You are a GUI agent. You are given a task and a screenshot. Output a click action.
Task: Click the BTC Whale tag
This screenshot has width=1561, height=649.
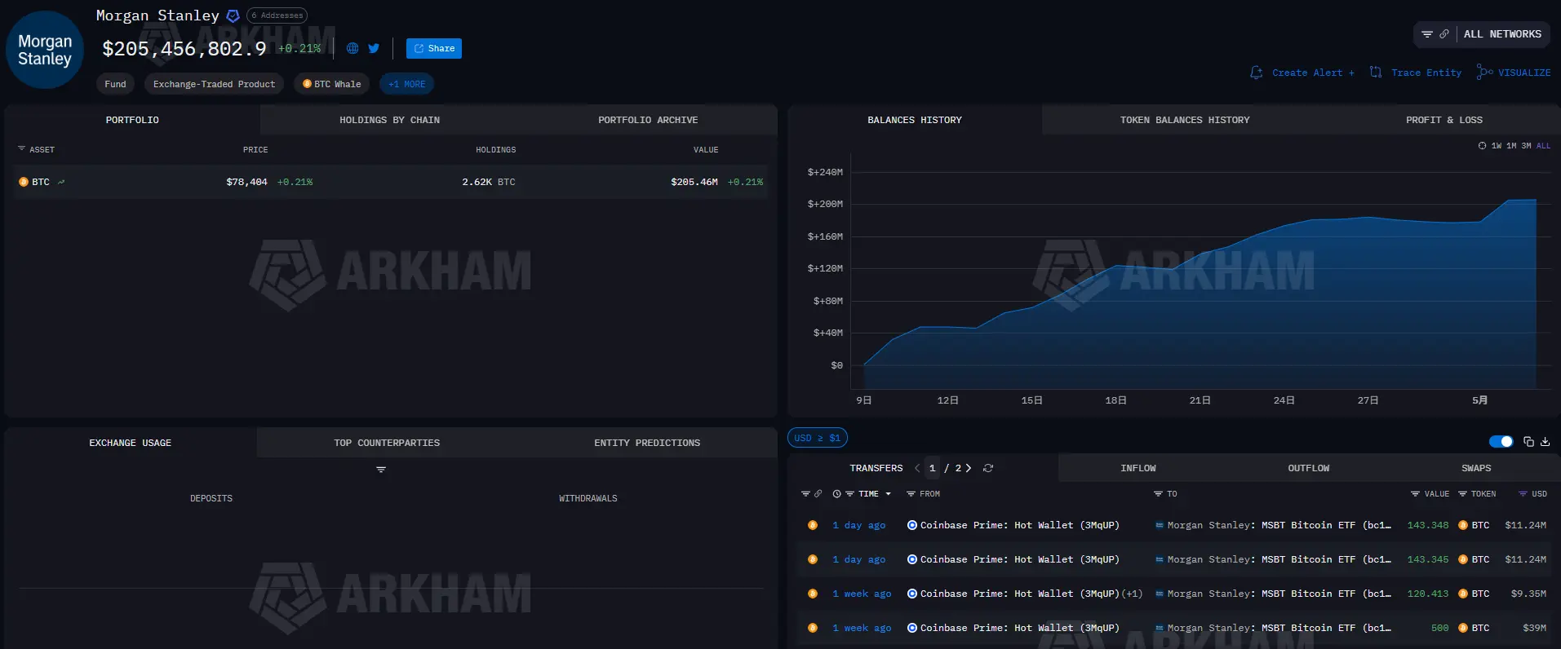[331, 84]
